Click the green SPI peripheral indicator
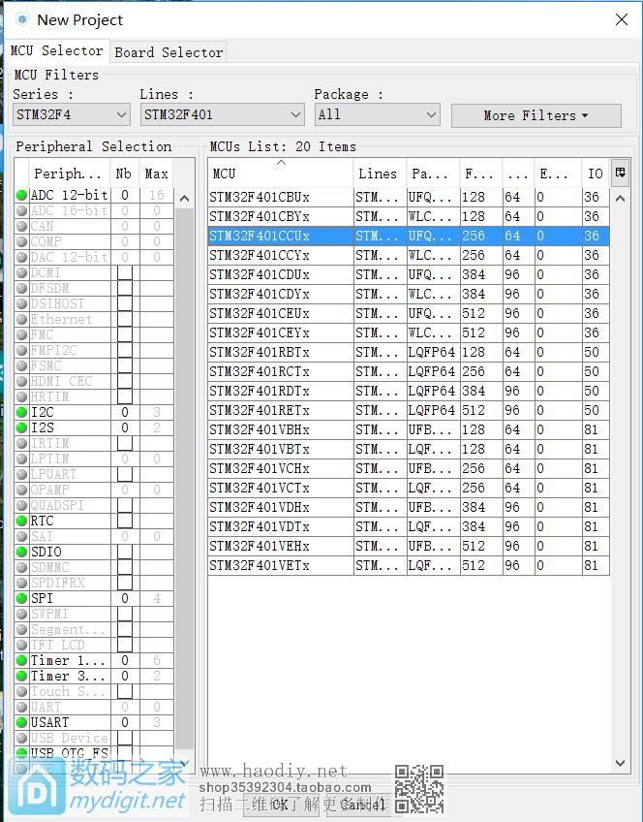Screen dimensions: 643x822 (x=21, y=598)
